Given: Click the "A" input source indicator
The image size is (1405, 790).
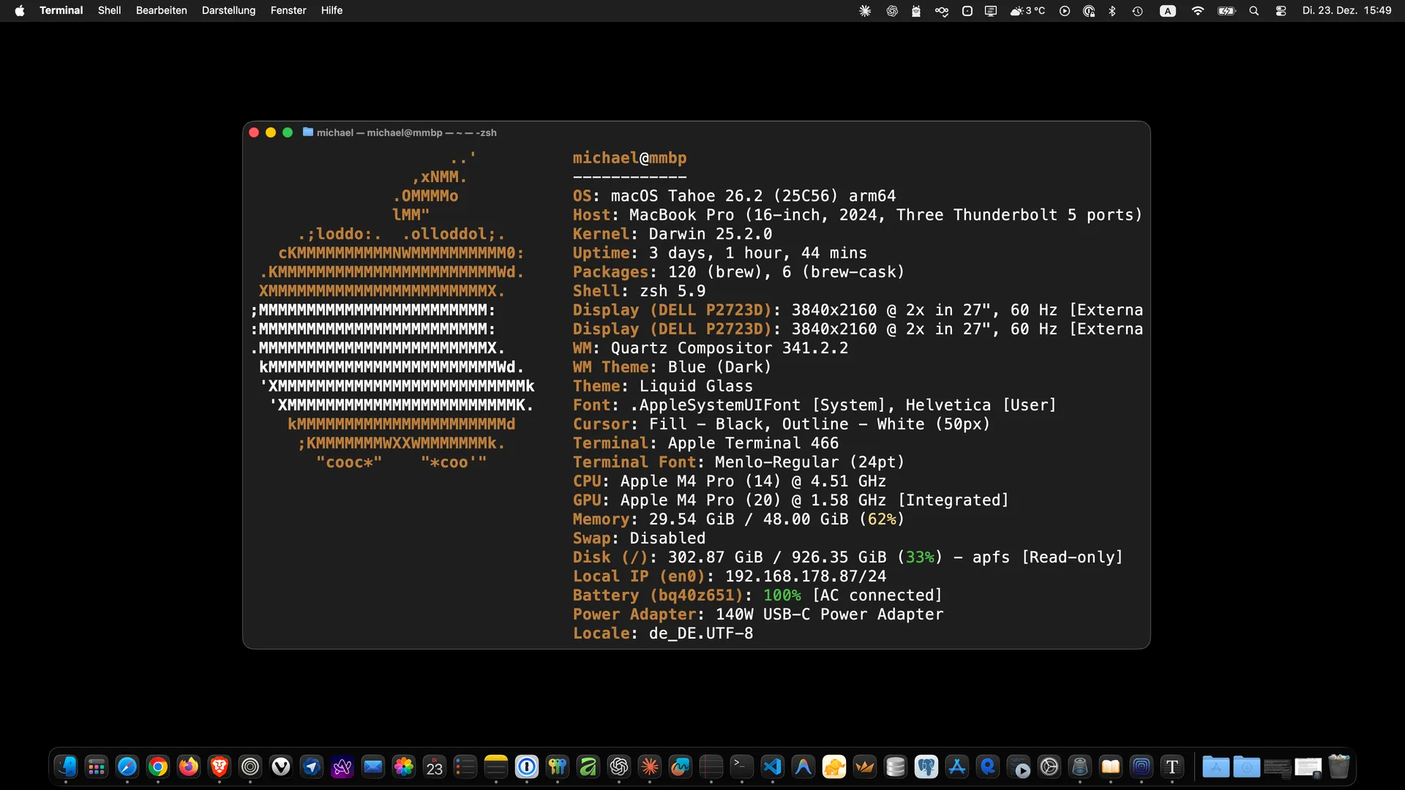Looking at the screenshot, I should pos(1168,10).
